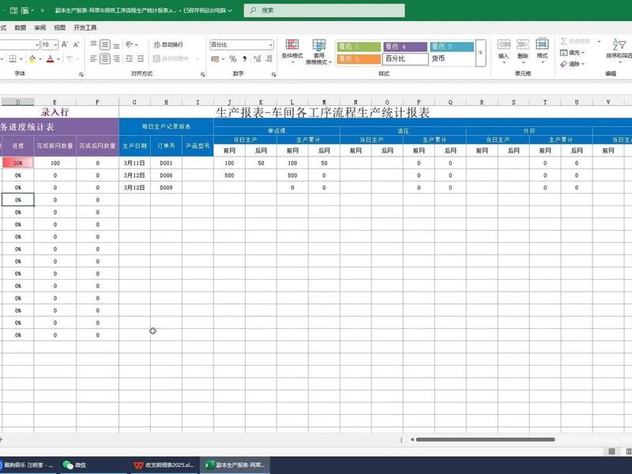Apply percent style with the % button
Screen dimensions: 632x474
click(x=232, y=58)
